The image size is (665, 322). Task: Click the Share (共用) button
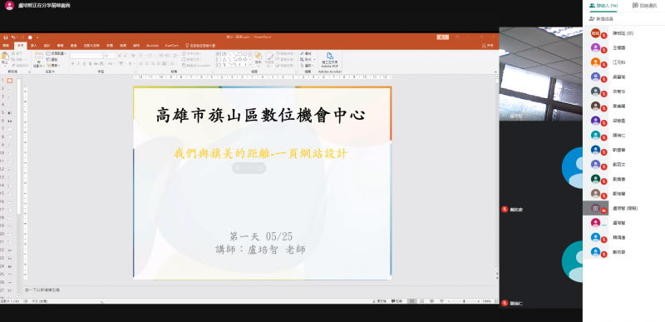click(487, 46)
